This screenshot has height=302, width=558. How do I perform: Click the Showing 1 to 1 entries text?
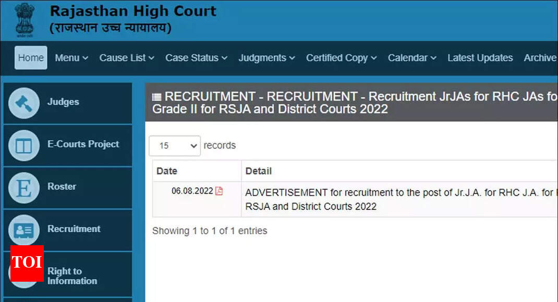coord(210,231)
